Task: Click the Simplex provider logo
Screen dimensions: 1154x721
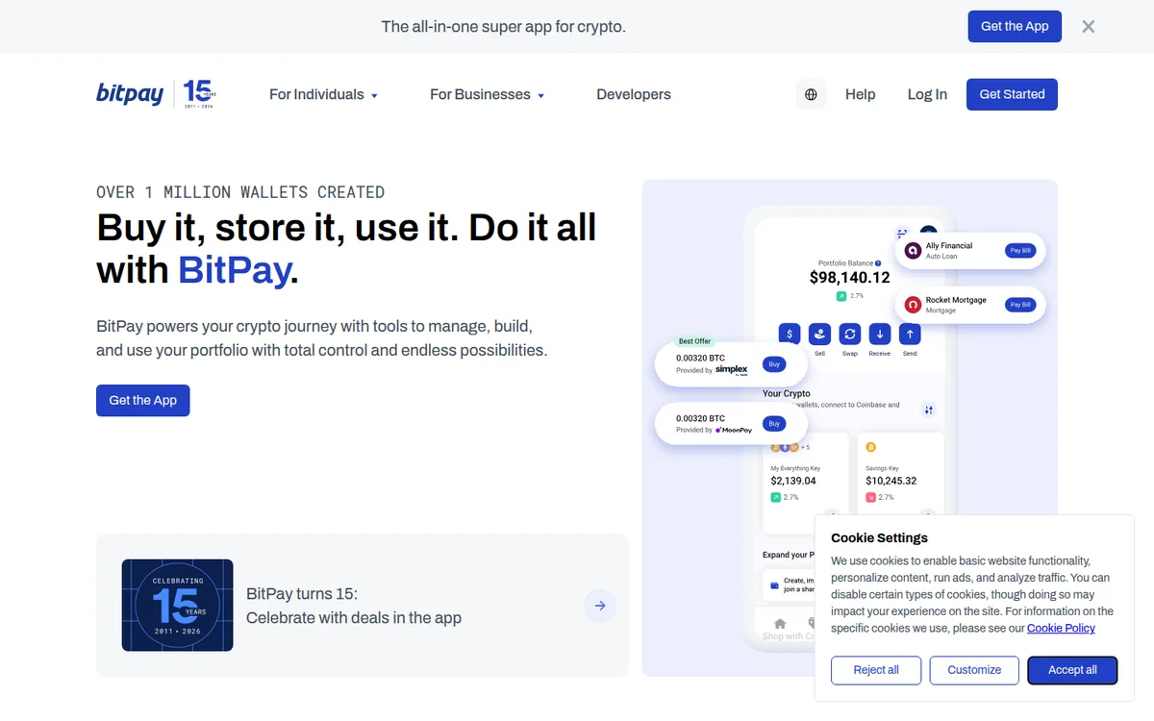Action: (732, 369)
